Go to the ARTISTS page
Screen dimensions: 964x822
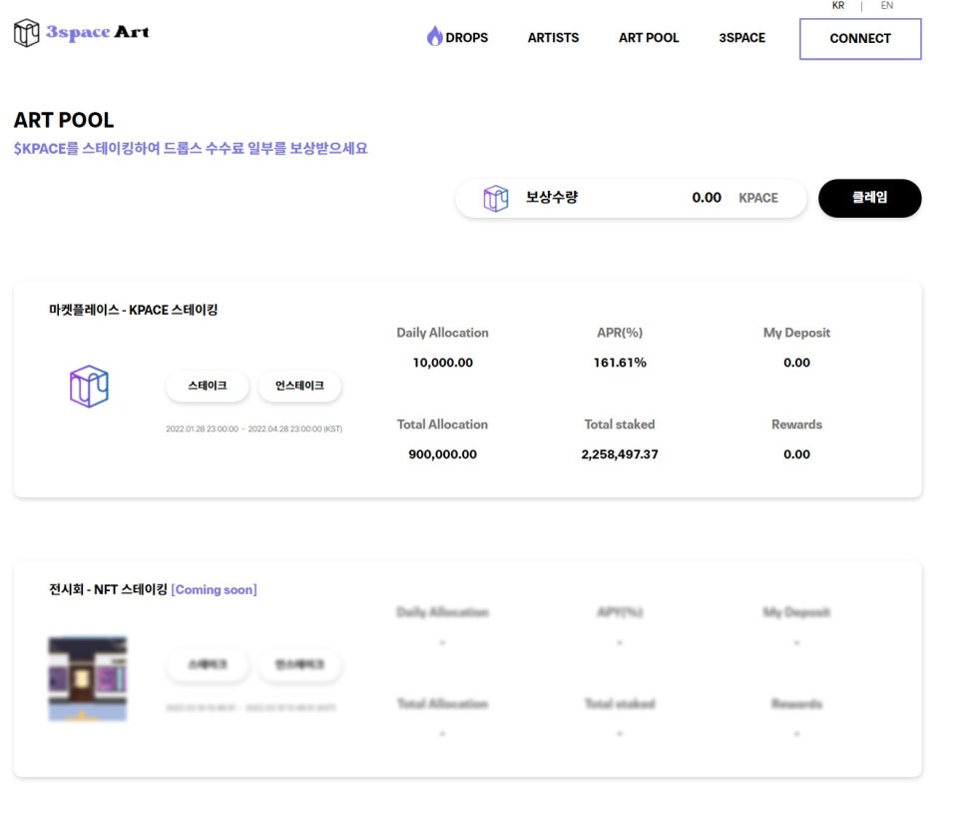click(553, 38)
